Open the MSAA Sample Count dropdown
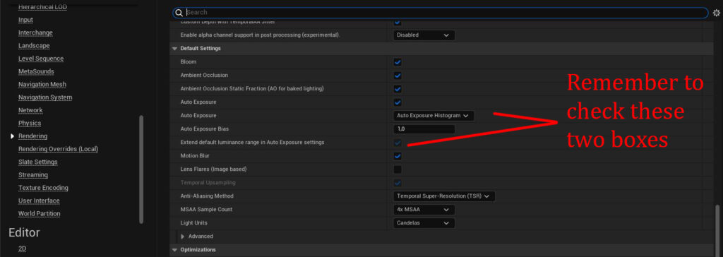Image resolution: width=723 pixels, height=257 pixels. point(424,210)
